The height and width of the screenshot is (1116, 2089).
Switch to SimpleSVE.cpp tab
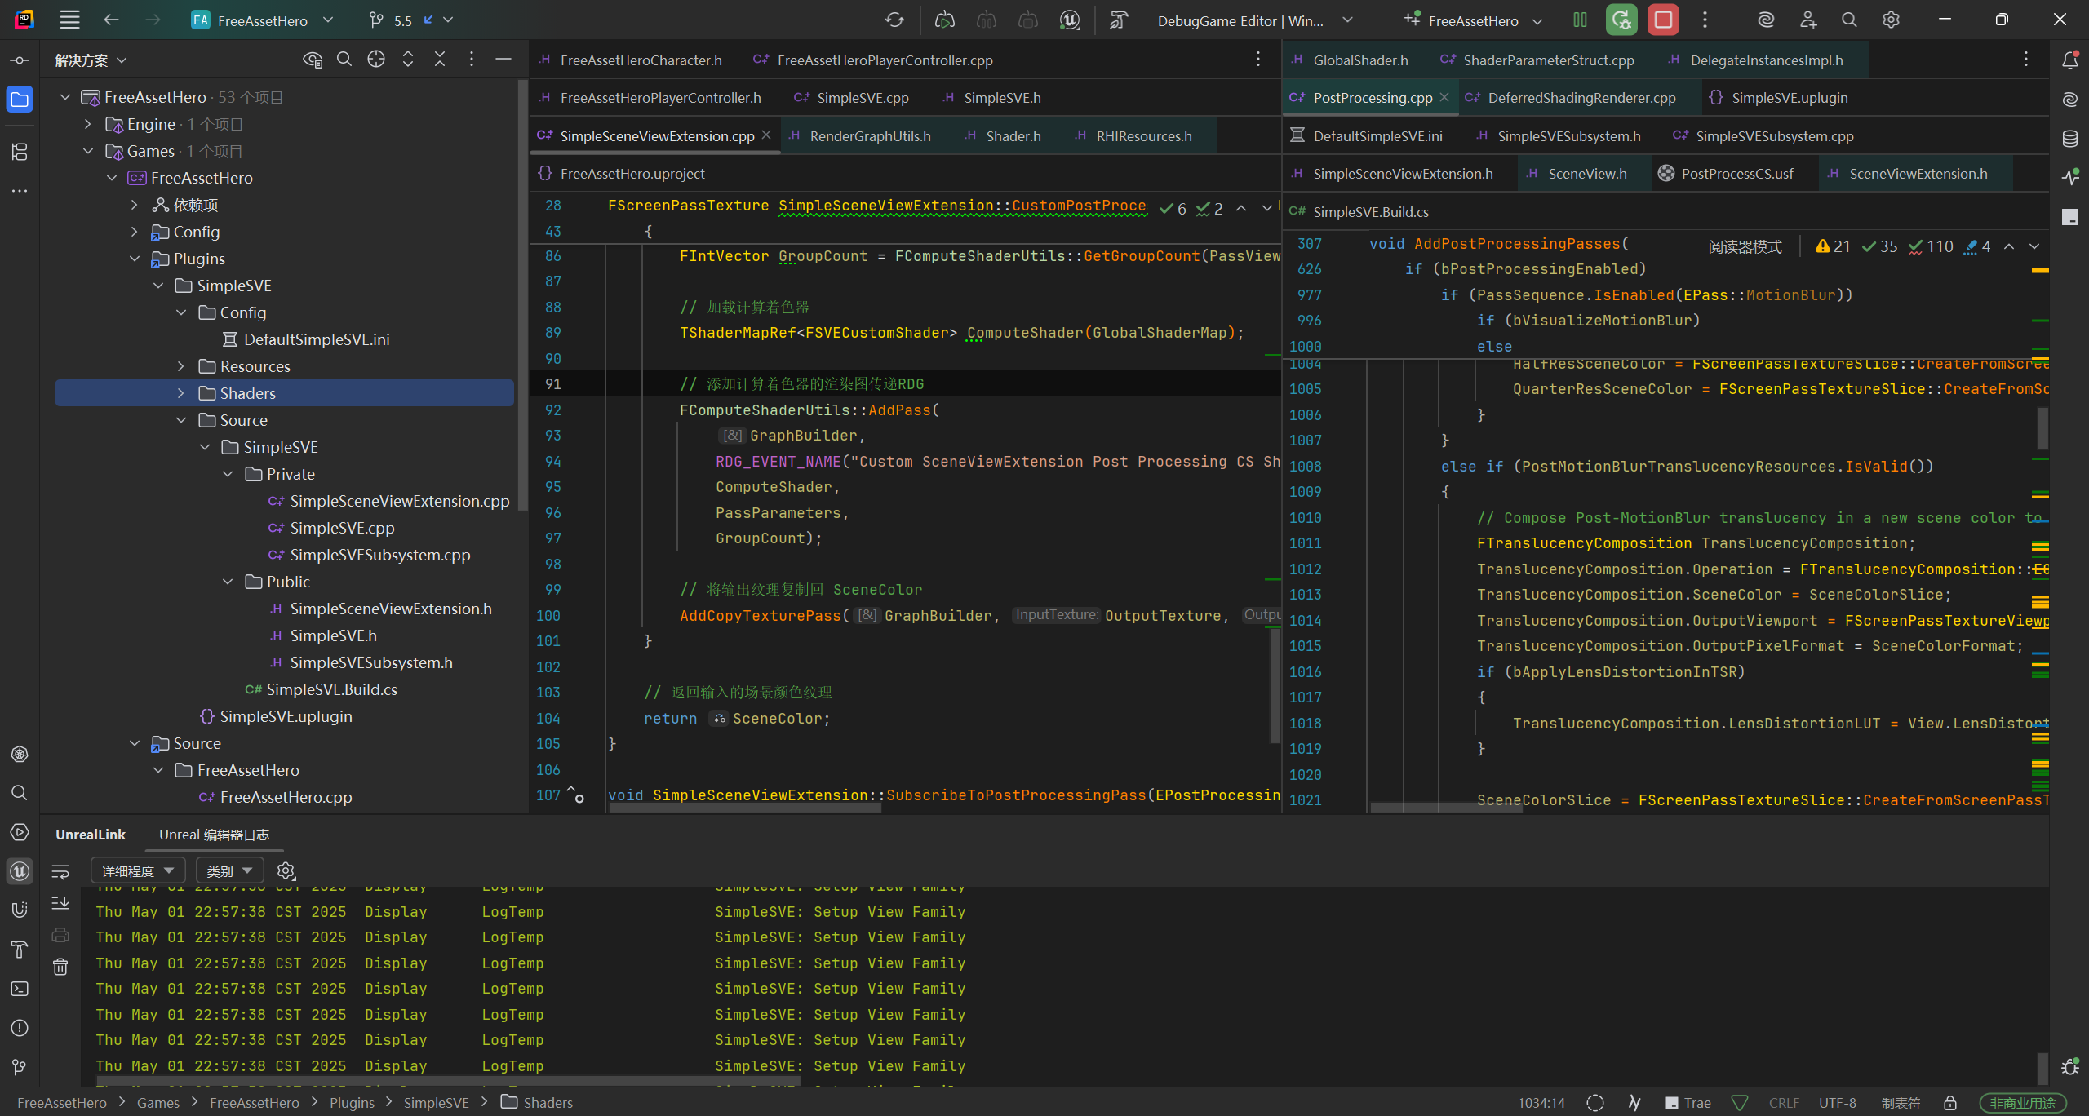point(853,98)
